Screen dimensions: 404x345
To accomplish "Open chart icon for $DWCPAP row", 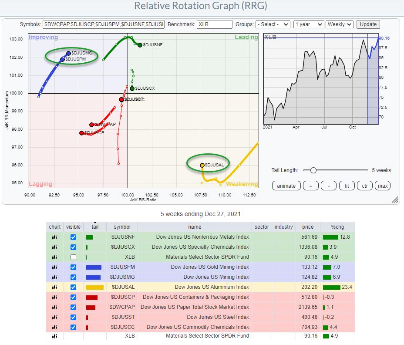I will (x=55, y=307).
